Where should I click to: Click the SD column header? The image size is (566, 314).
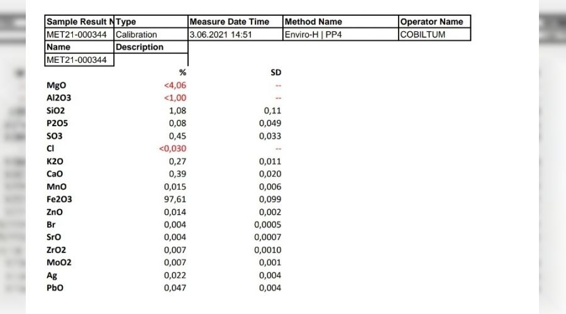275,72
